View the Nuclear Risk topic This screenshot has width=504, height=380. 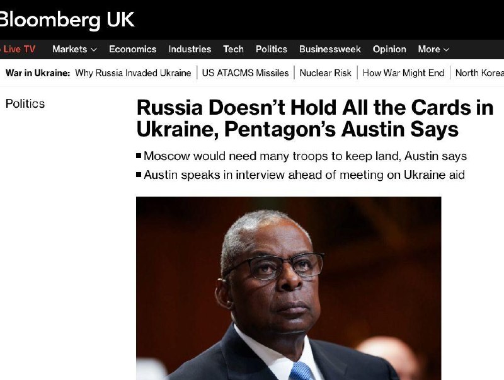click(x=325, y=73)
